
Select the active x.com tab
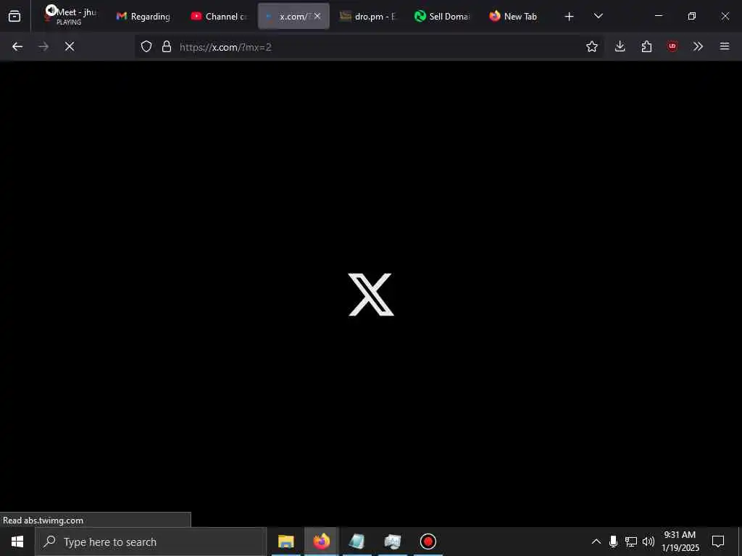[x=293, y=16]
